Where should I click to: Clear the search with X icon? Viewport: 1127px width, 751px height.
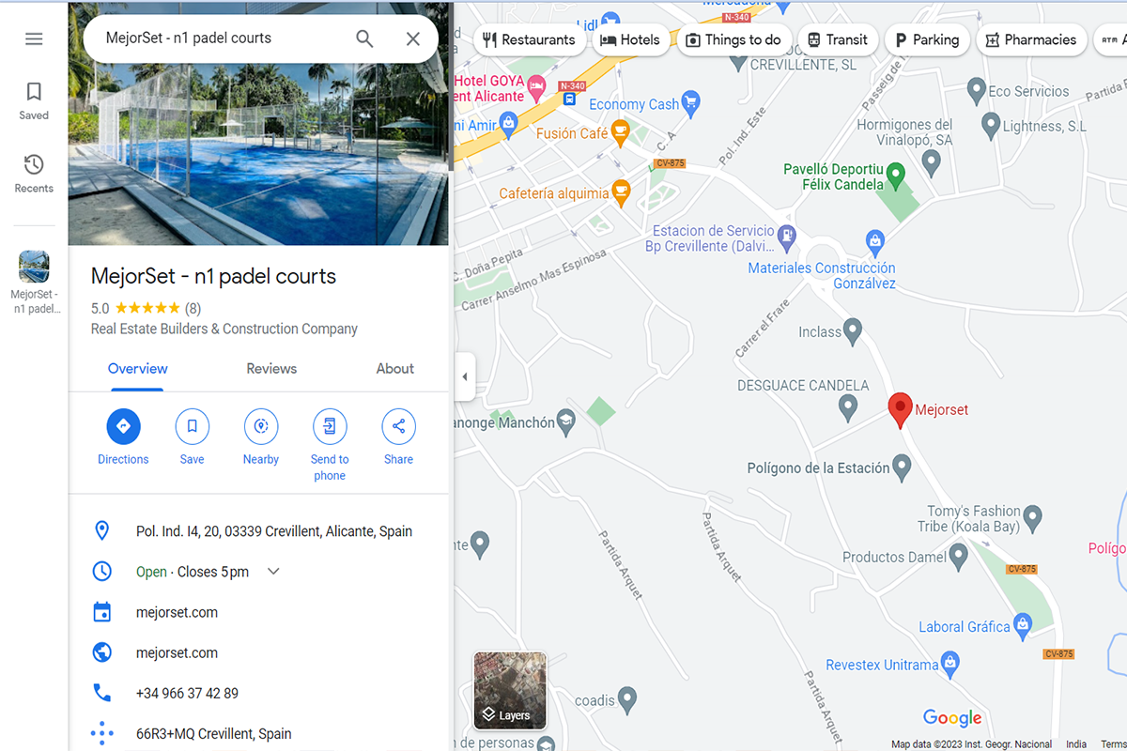tap(413, 38)
